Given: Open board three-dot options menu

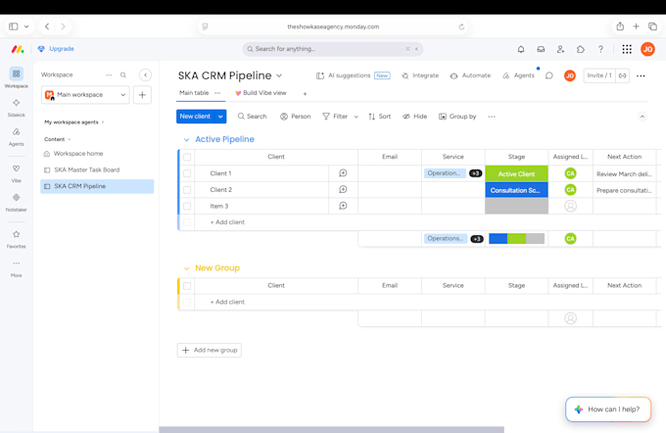Looking at the screenshot, I should pyautogui.click(x=641, y=75).
